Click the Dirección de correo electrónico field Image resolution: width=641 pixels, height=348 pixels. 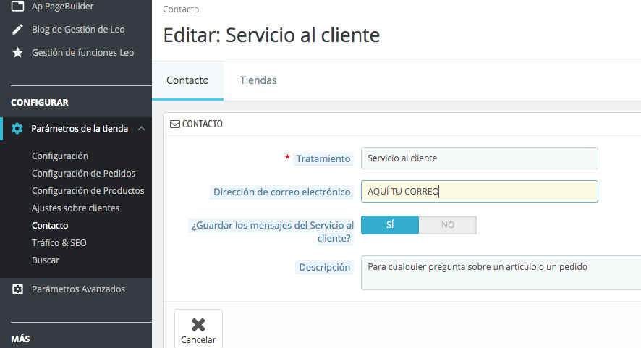tap(480, 192)
